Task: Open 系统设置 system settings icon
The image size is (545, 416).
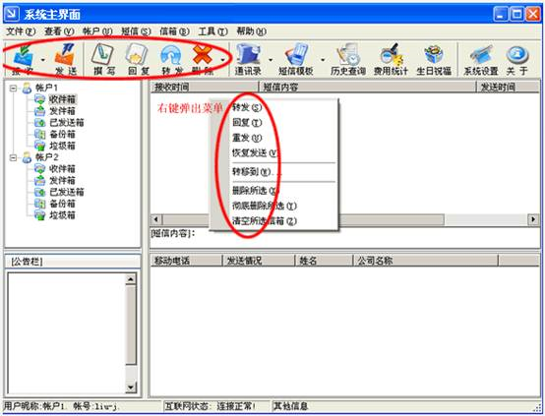Action: tap(481, 59)
